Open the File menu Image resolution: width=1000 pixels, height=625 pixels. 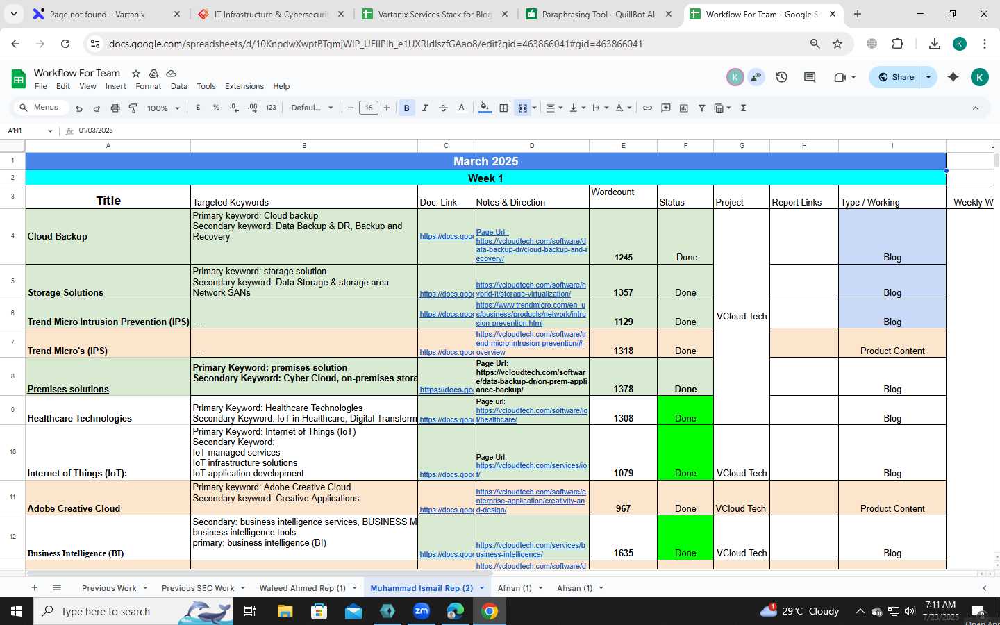pyautogui.click(x=41, y=86)
